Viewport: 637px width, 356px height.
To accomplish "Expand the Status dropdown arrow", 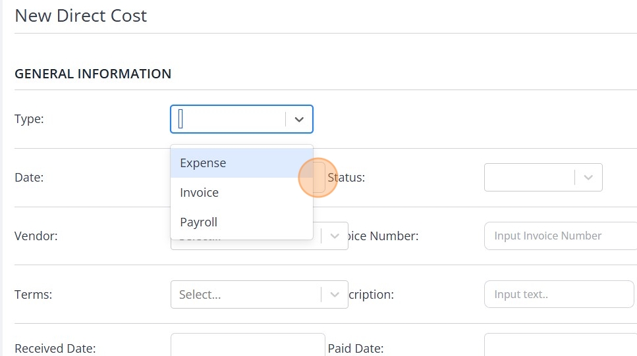I will click(588, 178).
